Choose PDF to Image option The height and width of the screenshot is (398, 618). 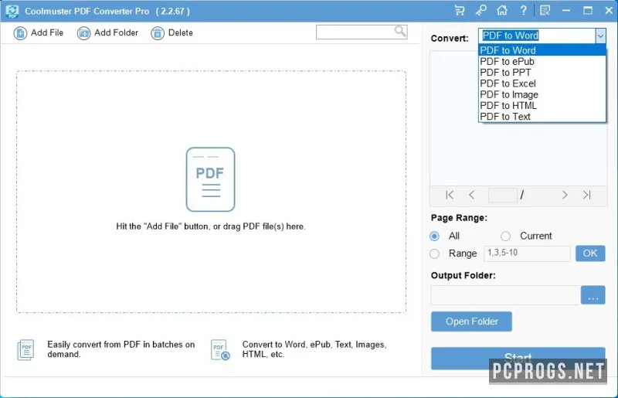point(542,94)
